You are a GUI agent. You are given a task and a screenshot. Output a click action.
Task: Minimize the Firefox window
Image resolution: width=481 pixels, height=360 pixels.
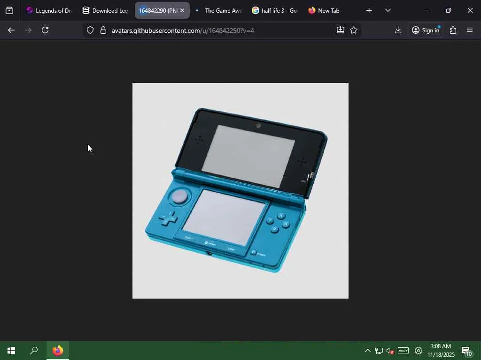[x=427, y=10]
